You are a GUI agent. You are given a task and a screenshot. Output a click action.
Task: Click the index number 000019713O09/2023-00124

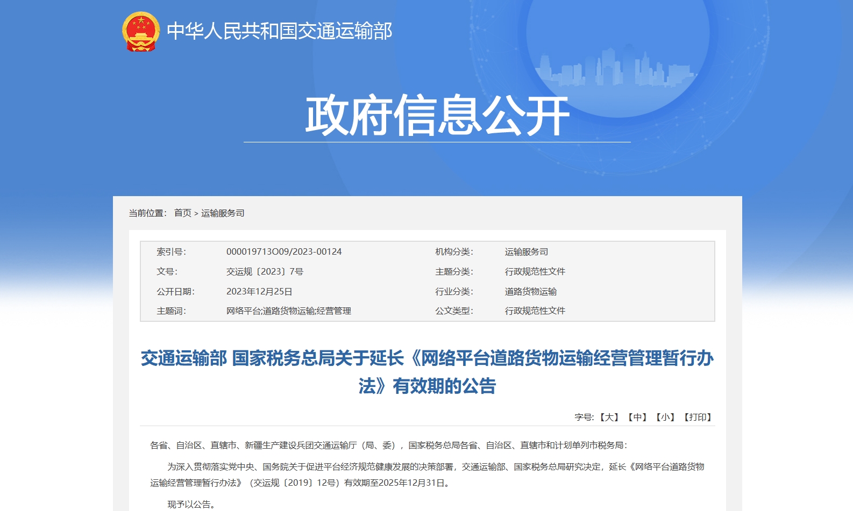pos(284,252)
